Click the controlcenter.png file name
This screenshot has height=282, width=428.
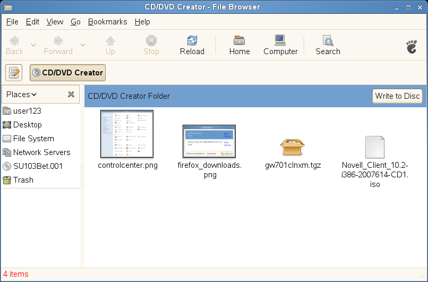tap(128, 166)
